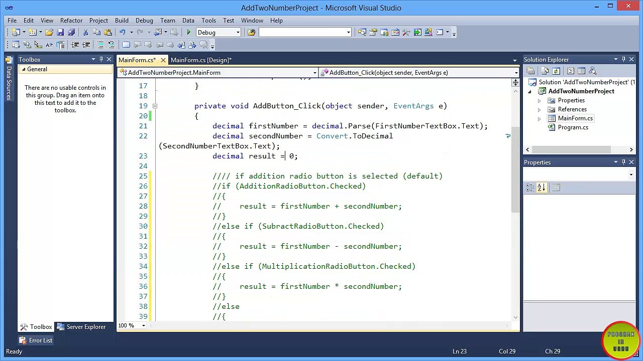643x361 pixels.
Task: Comment out the selected lines icon
Action: [100, 45]
